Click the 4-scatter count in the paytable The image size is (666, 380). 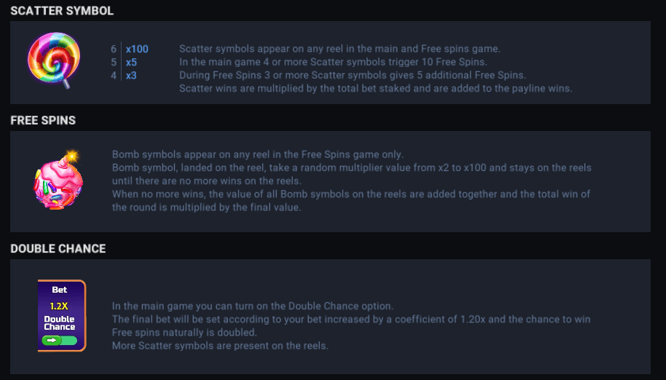point(114,75)
